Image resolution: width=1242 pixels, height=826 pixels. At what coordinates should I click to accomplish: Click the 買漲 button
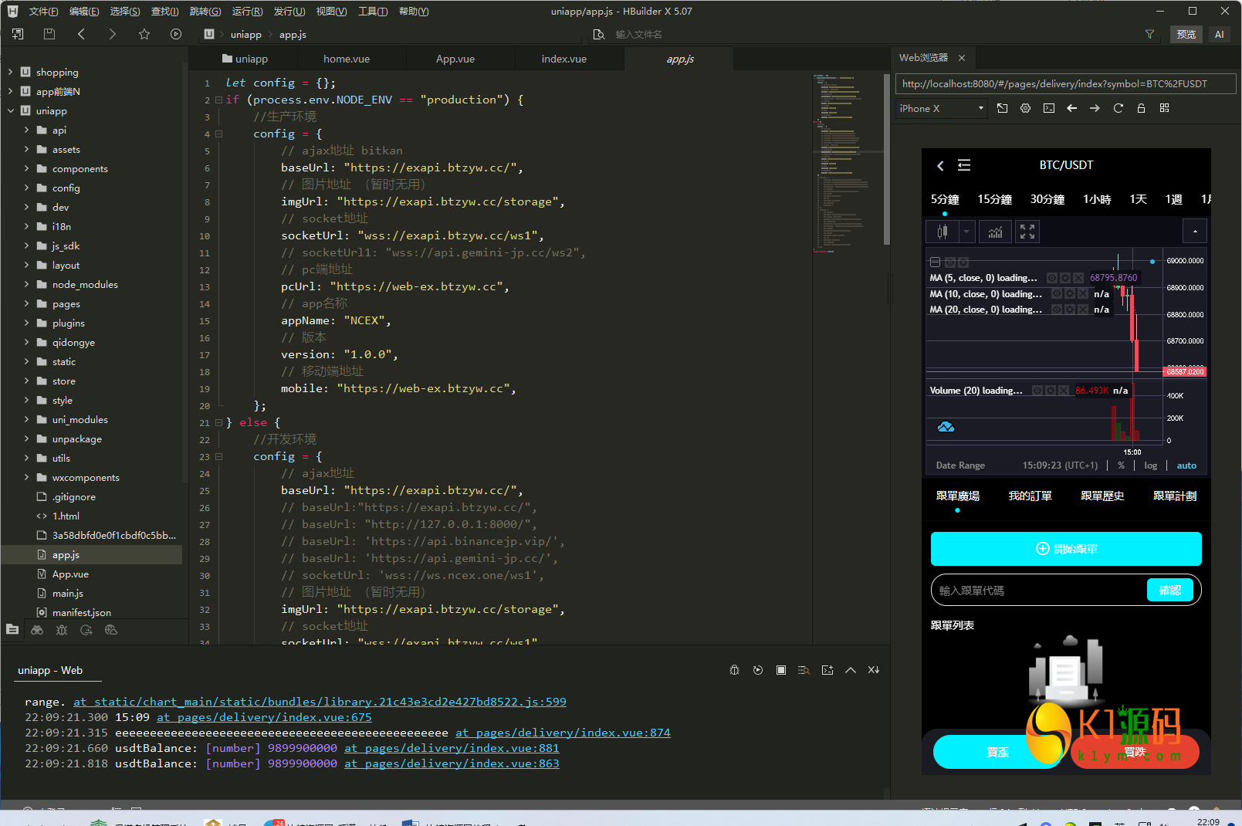(997, 752)
